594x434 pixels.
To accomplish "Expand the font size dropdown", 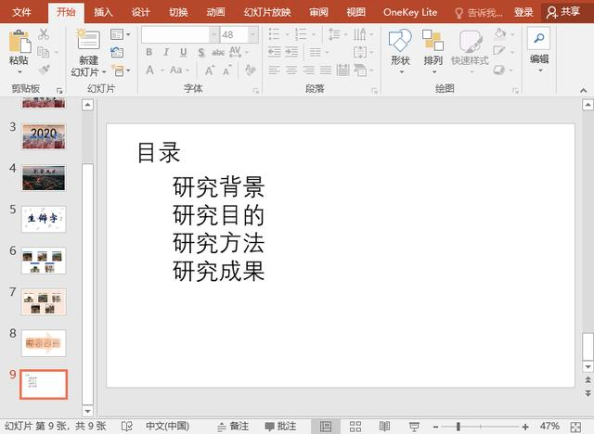I will point(252,35).
